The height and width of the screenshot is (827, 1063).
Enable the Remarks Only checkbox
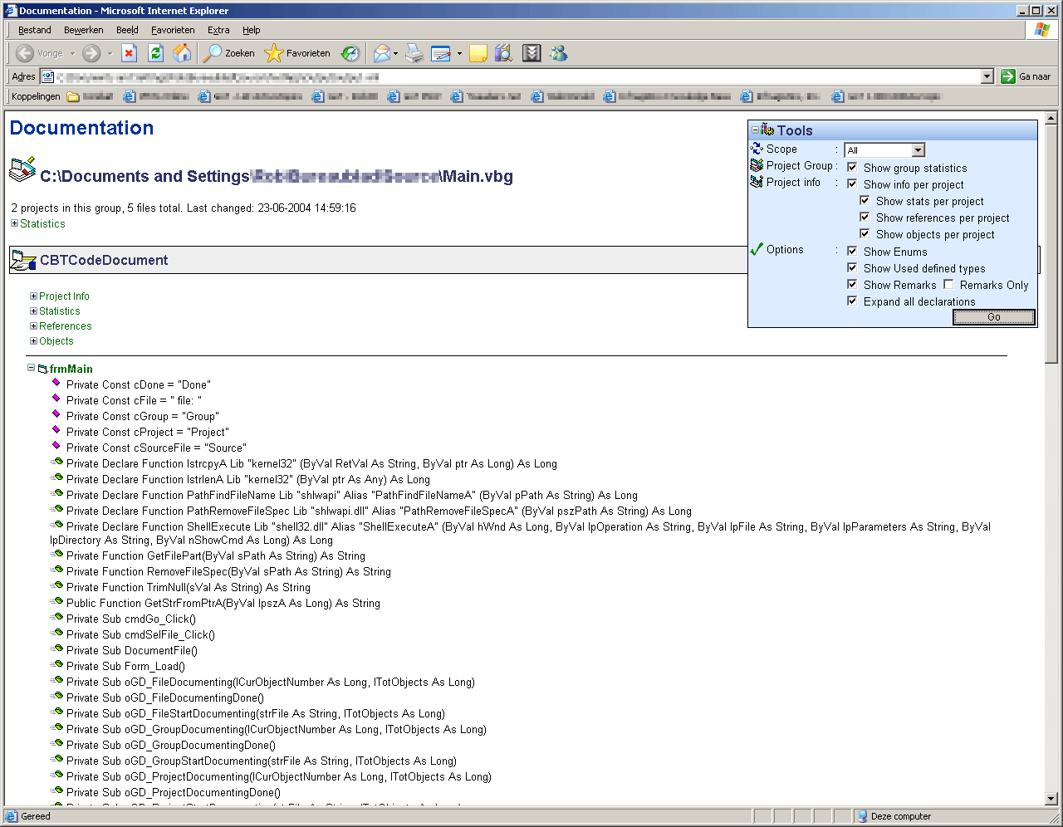(948, 284)
